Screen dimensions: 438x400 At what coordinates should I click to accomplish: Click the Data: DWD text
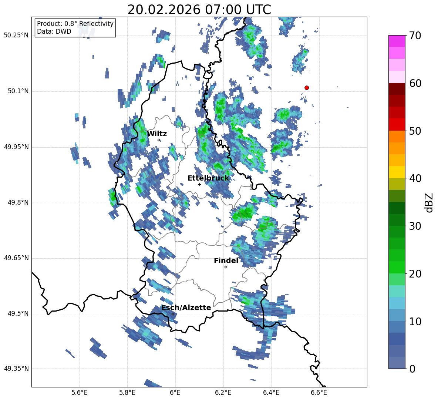[54, 31]
